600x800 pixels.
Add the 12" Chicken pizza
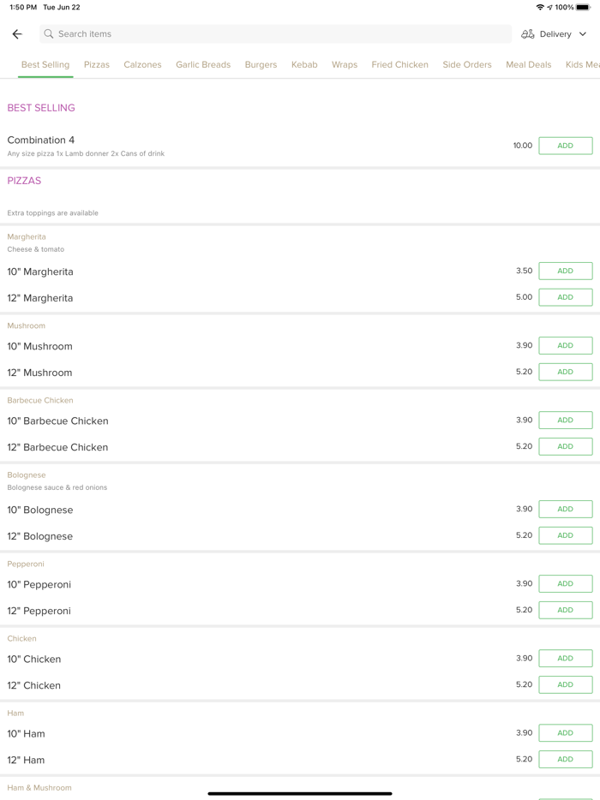[565, 684]
